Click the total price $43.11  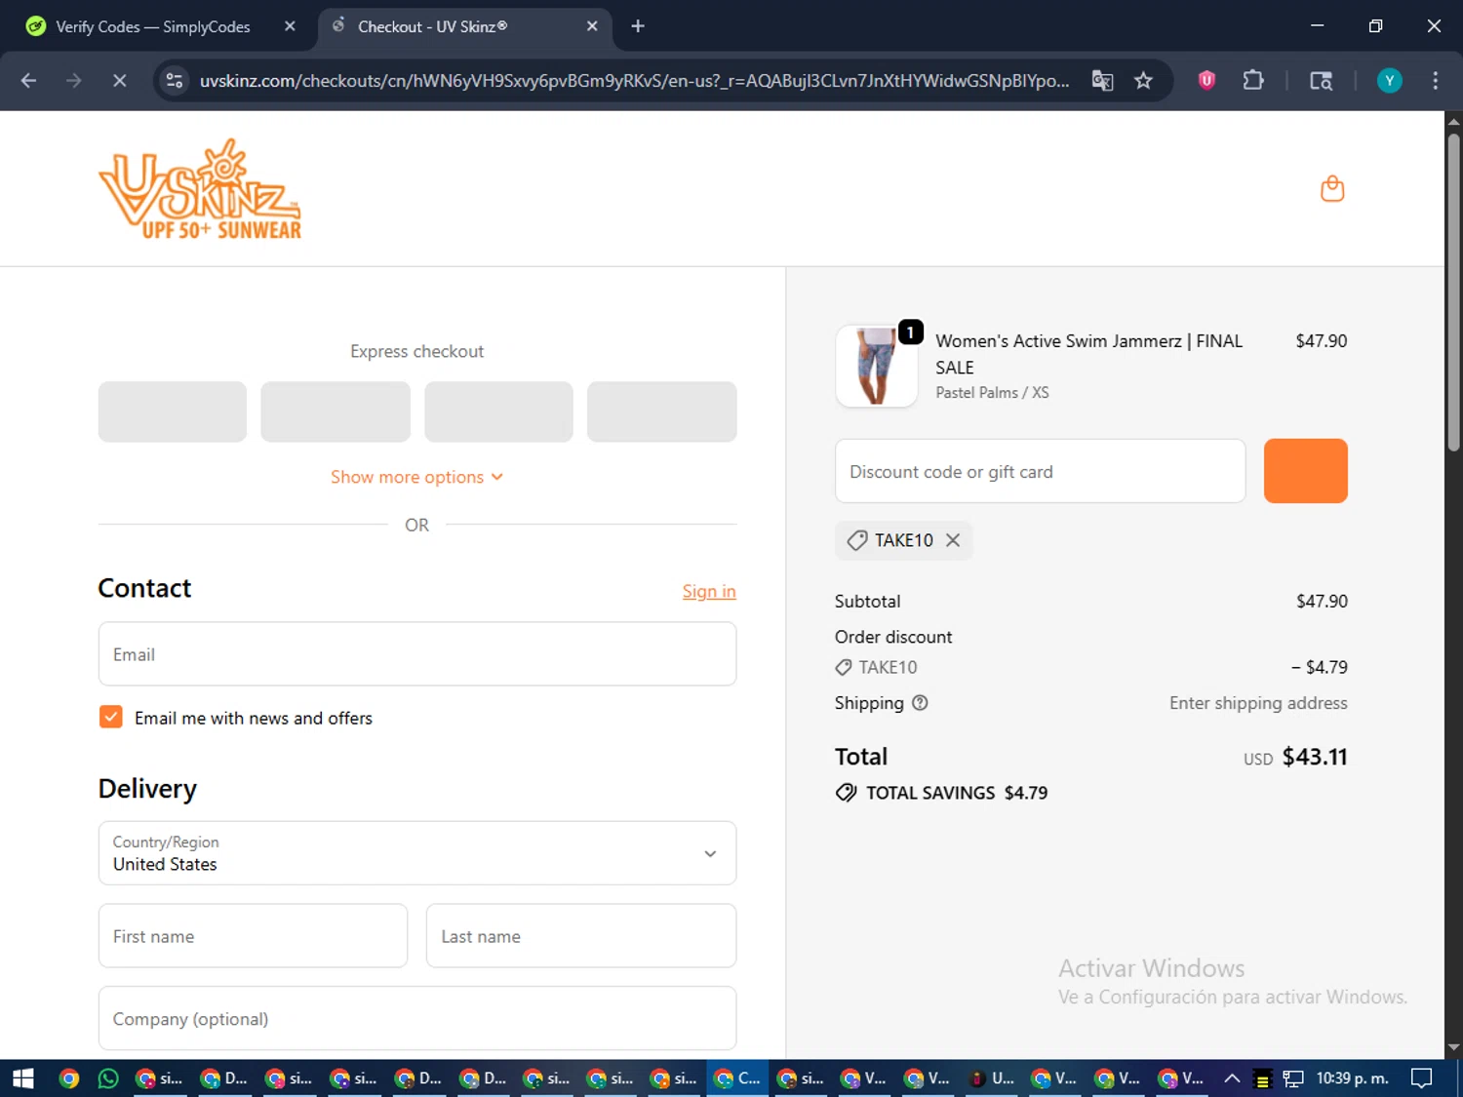point(1314,757)
